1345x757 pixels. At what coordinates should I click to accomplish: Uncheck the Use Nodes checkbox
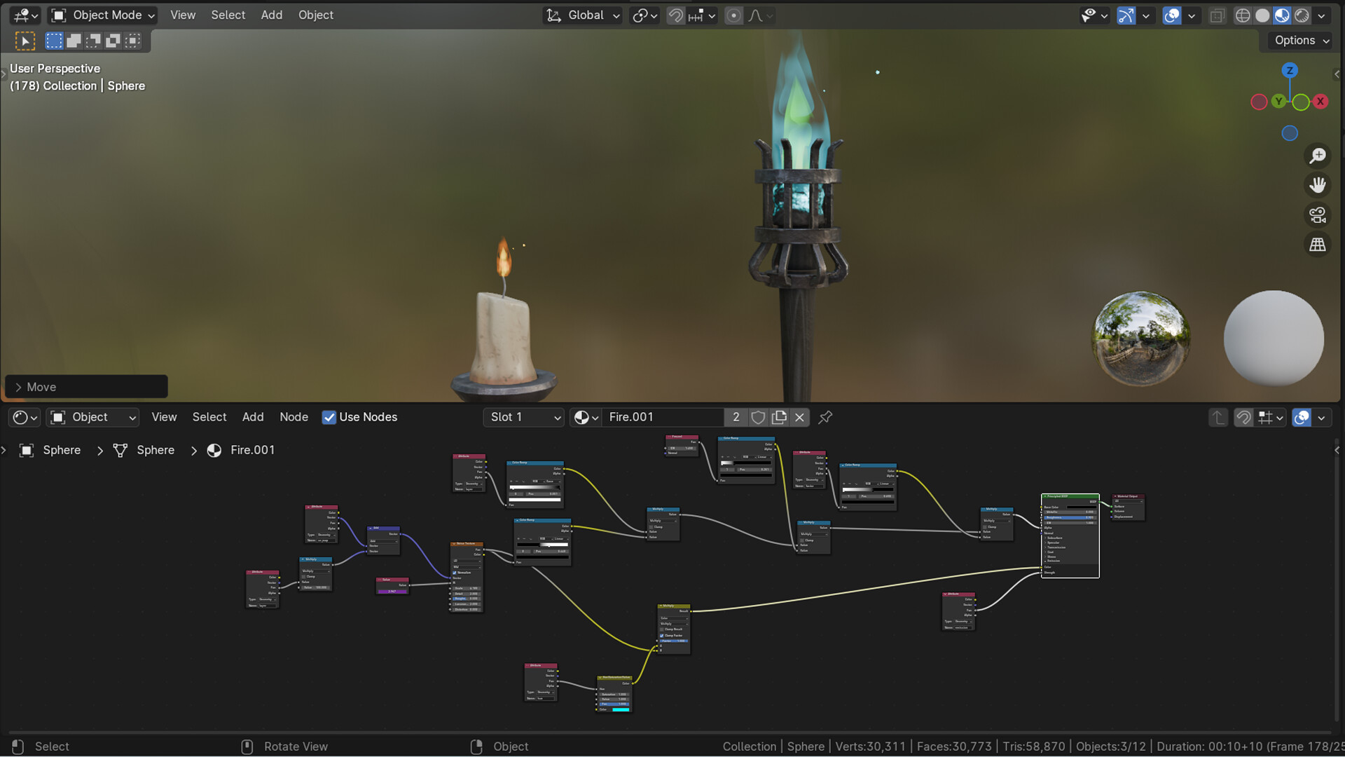329,417
